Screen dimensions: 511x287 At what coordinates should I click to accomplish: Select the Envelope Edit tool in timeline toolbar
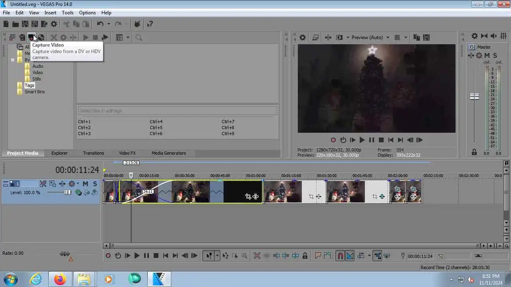pos(225,256)
